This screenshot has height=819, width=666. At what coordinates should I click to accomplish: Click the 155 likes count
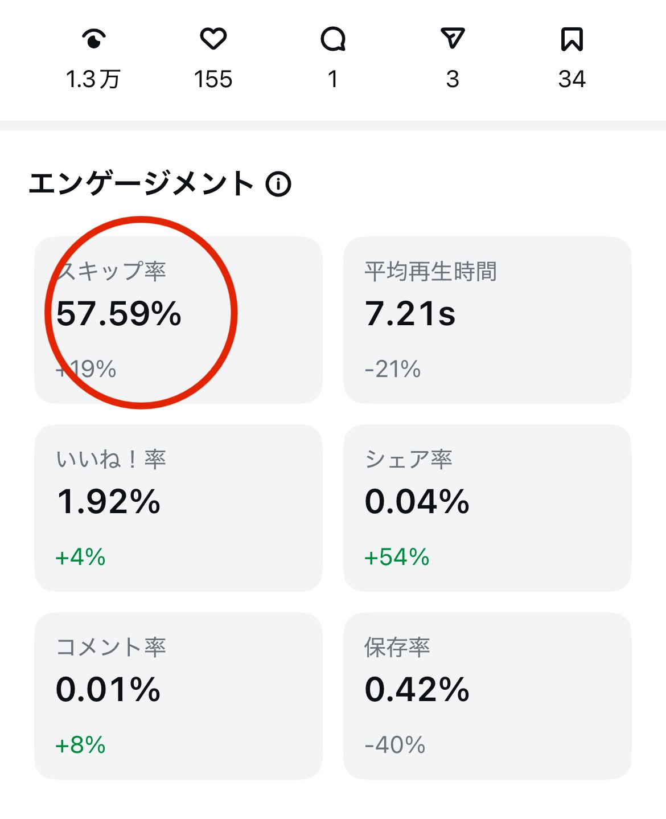(213, 79)
